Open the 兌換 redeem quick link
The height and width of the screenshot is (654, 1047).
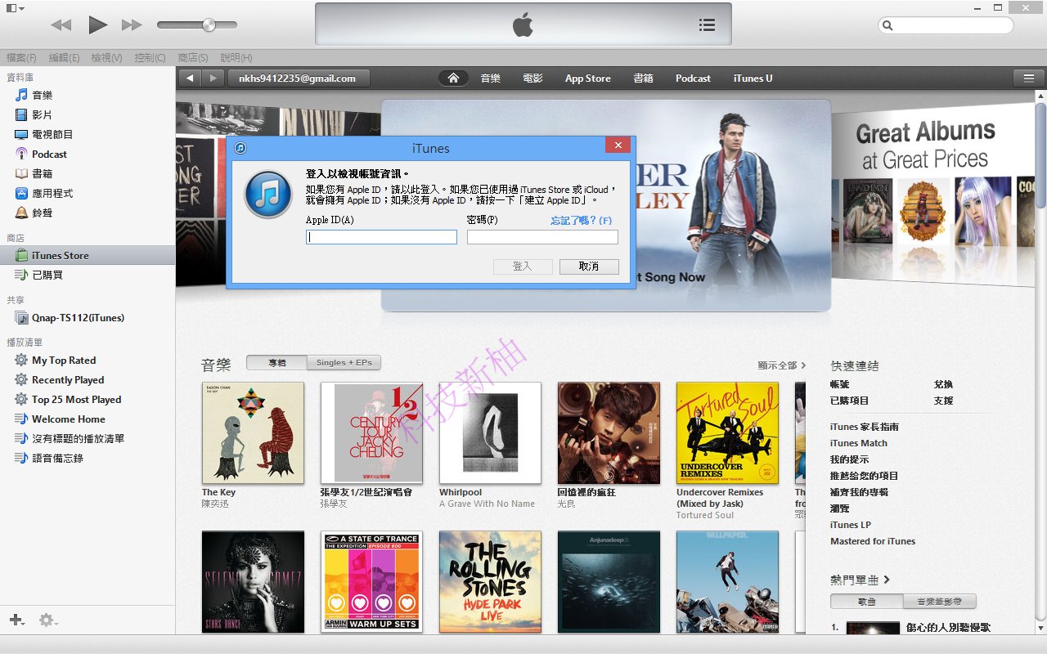[943, 384]
